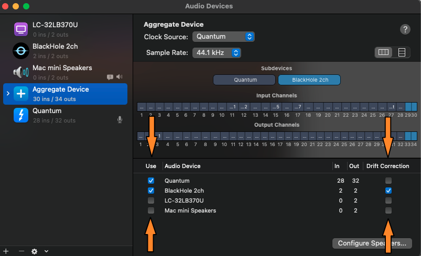
Task: Click the BlackHole 2ch name in table
Action: tap(184, 191)
